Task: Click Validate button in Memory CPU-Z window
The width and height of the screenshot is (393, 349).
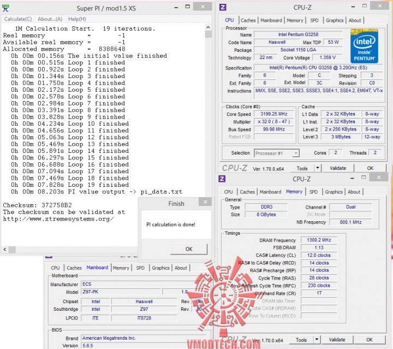Action: point(337,340)
